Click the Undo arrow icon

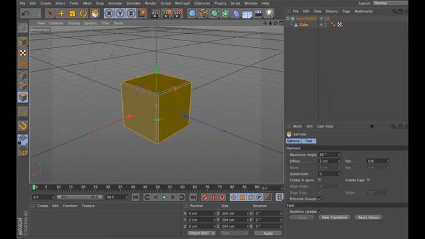[x=25, y=13]
